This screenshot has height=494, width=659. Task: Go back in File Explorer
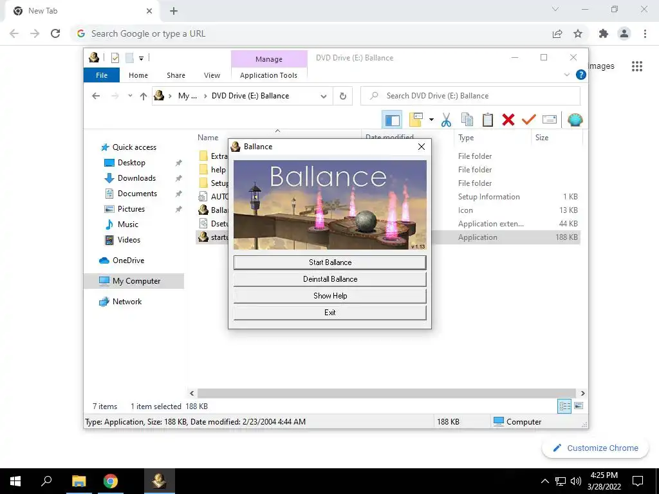[x=96, y=96]
